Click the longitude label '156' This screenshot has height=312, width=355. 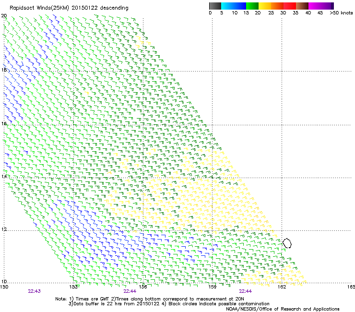tap(143, 287)
